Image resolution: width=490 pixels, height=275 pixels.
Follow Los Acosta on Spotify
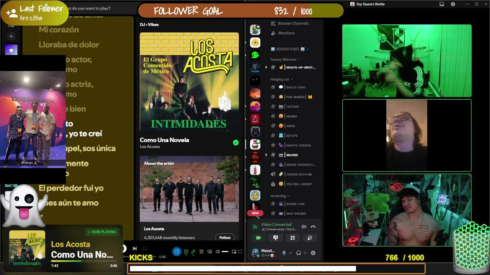225,238
